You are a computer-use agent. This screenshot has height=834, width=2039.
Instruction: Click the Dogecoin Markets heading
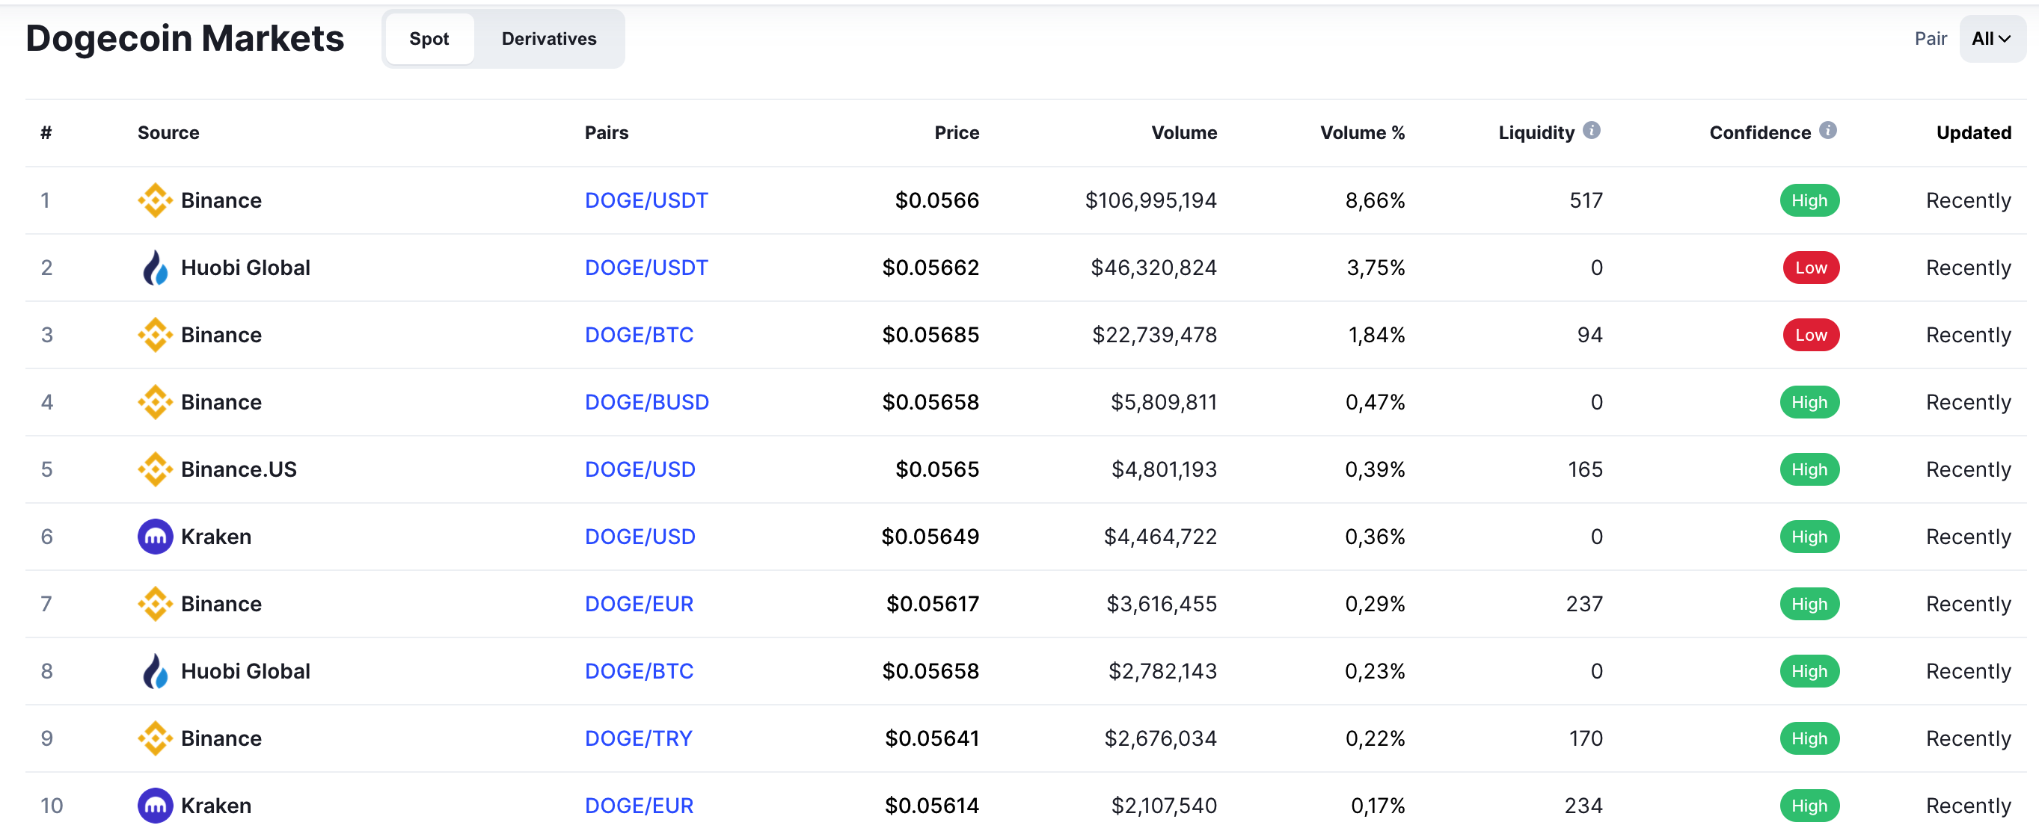tap(185, 38)
